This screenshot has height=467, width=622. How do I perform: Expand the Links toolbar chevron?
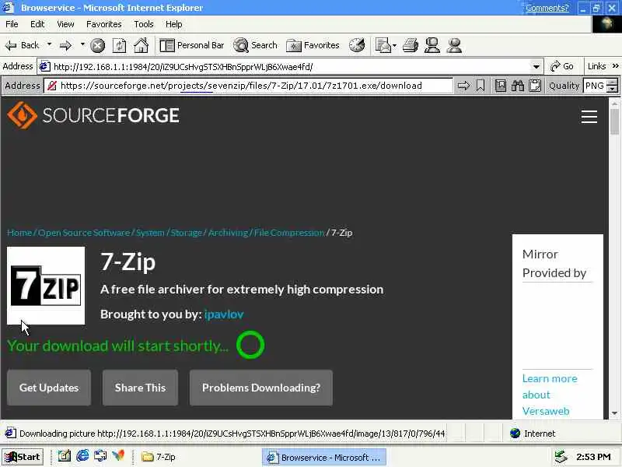click(x=615, y=66)
